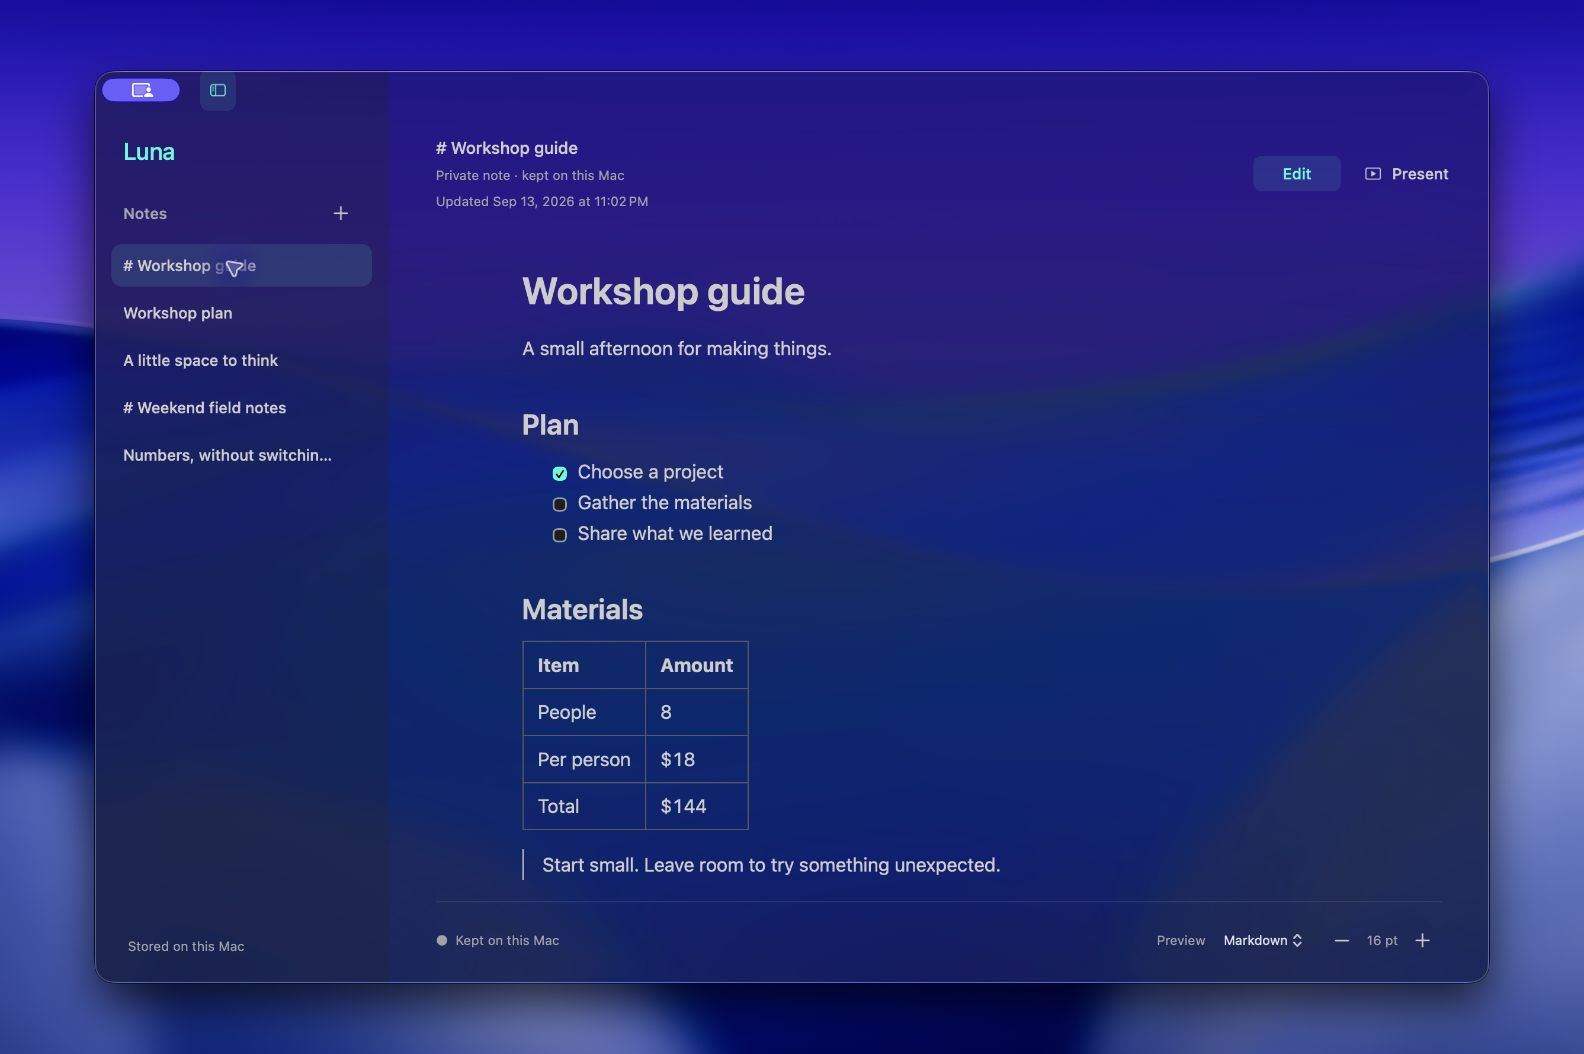Click the Present play icon
The image size is (1584, 1054).
click(x=1373, y=174)
